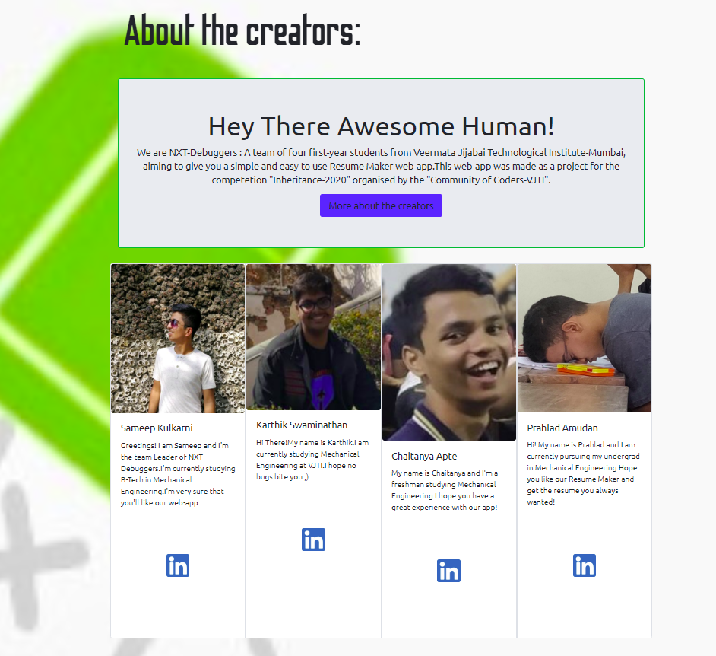
Task: Click the Hey There Awesome Human heading
Action: [382, 126]
